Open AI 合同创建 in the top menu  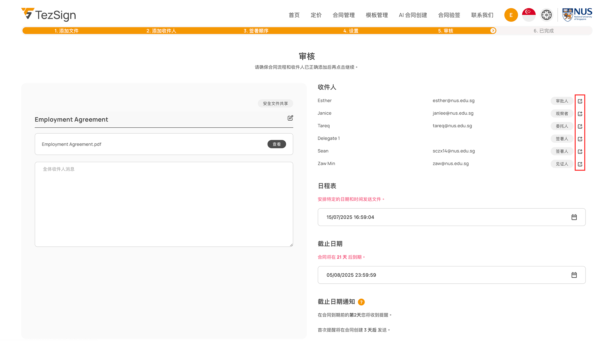[x=413, y=15]
